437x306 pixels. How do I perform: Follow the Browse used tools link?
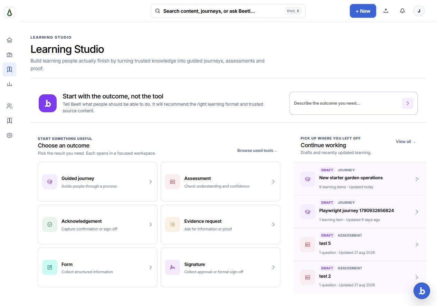(x=257, y=151)
